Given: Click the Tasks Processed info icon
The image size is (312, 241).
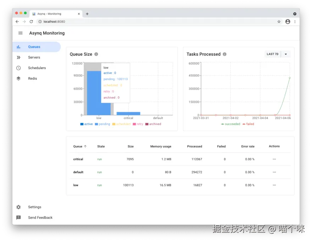Looking at the screenshot, I should coord(224,54).
